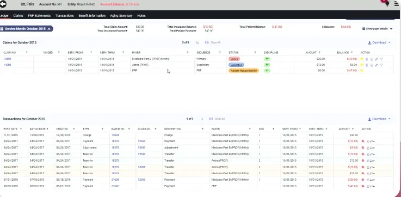Click the patient name Uz, Felix
The width and height of the screenshot is (401, 197).
coord(27,4)
